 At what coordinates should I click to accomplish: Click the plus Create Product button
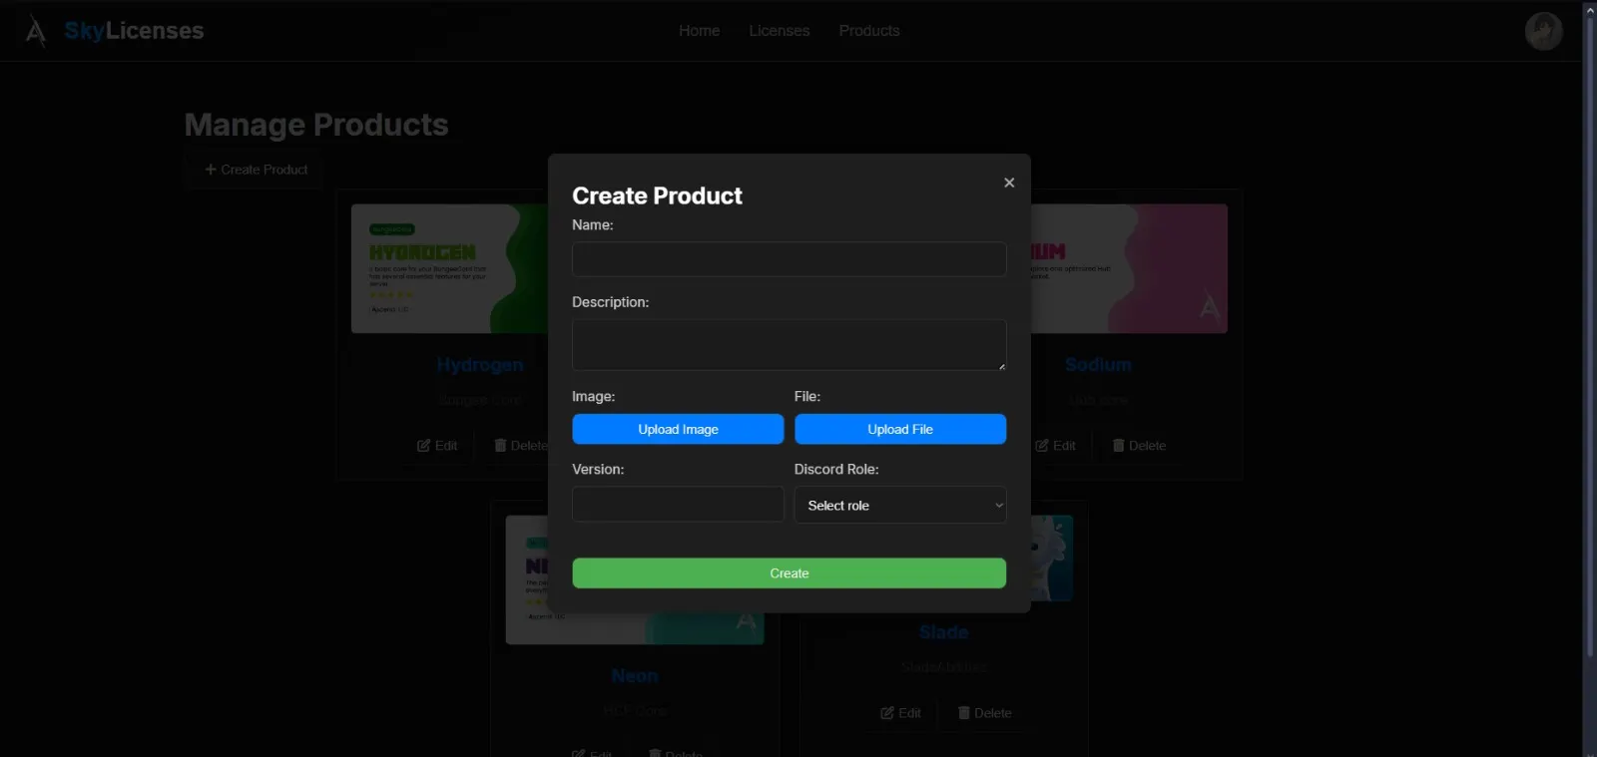257,170
